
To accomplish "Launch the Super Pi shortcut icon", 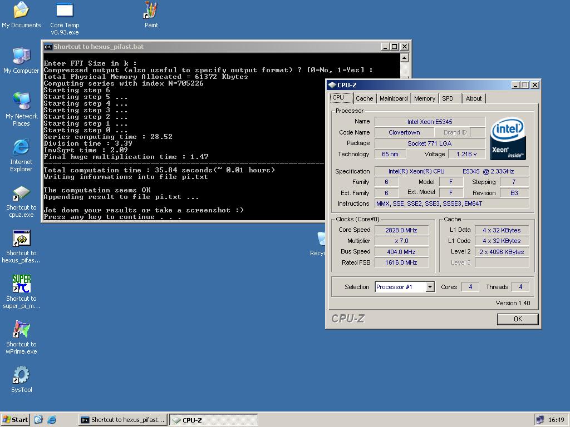I will point(21,284).
